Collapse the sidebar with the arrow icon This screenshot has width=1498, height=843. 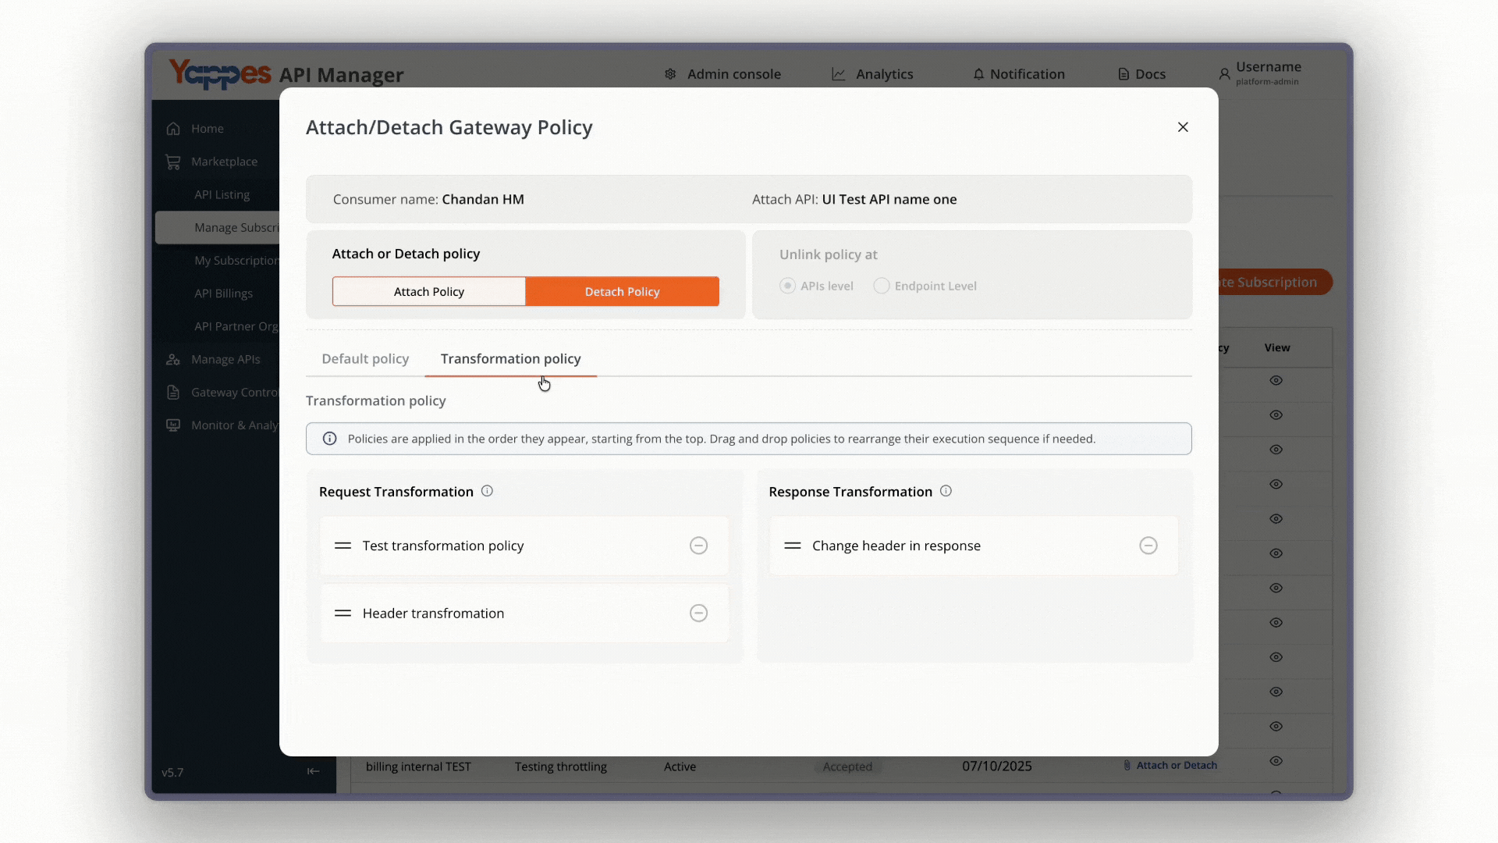click(x=313, y=771)
